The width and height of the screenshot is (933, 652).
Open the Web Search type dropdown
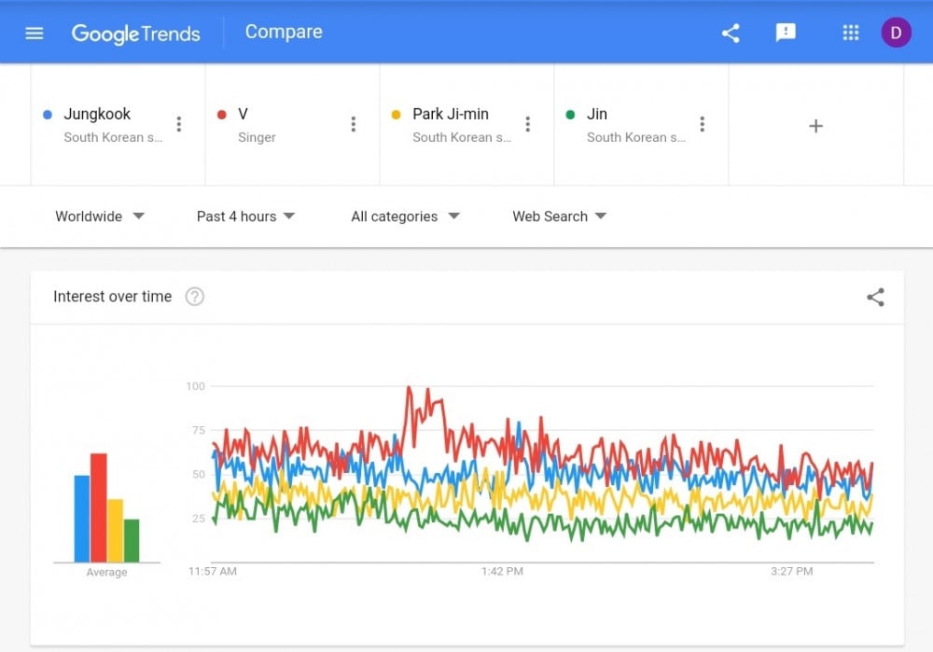point(559,216)
